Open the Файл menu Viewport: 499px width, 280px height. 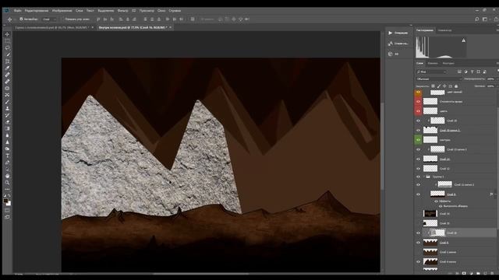pyautogui.click(x=17, y=10)
